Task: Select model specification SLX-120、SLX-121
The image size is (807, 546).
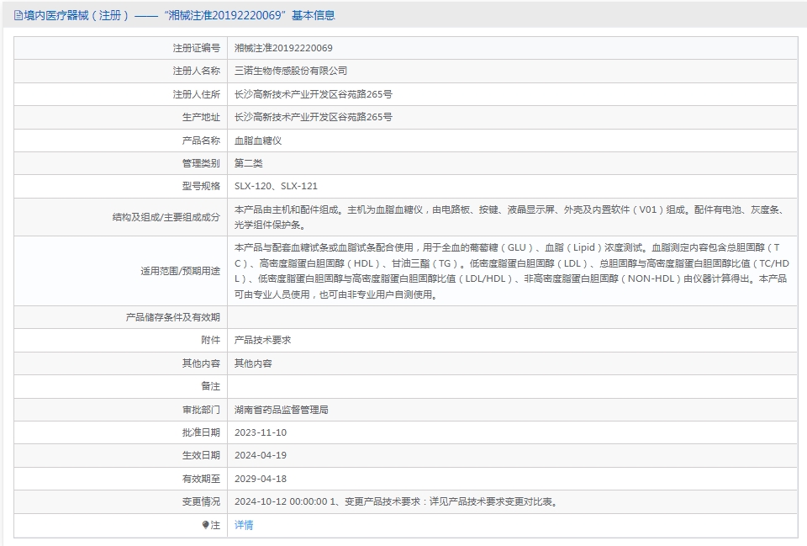Action: (276, 186)
